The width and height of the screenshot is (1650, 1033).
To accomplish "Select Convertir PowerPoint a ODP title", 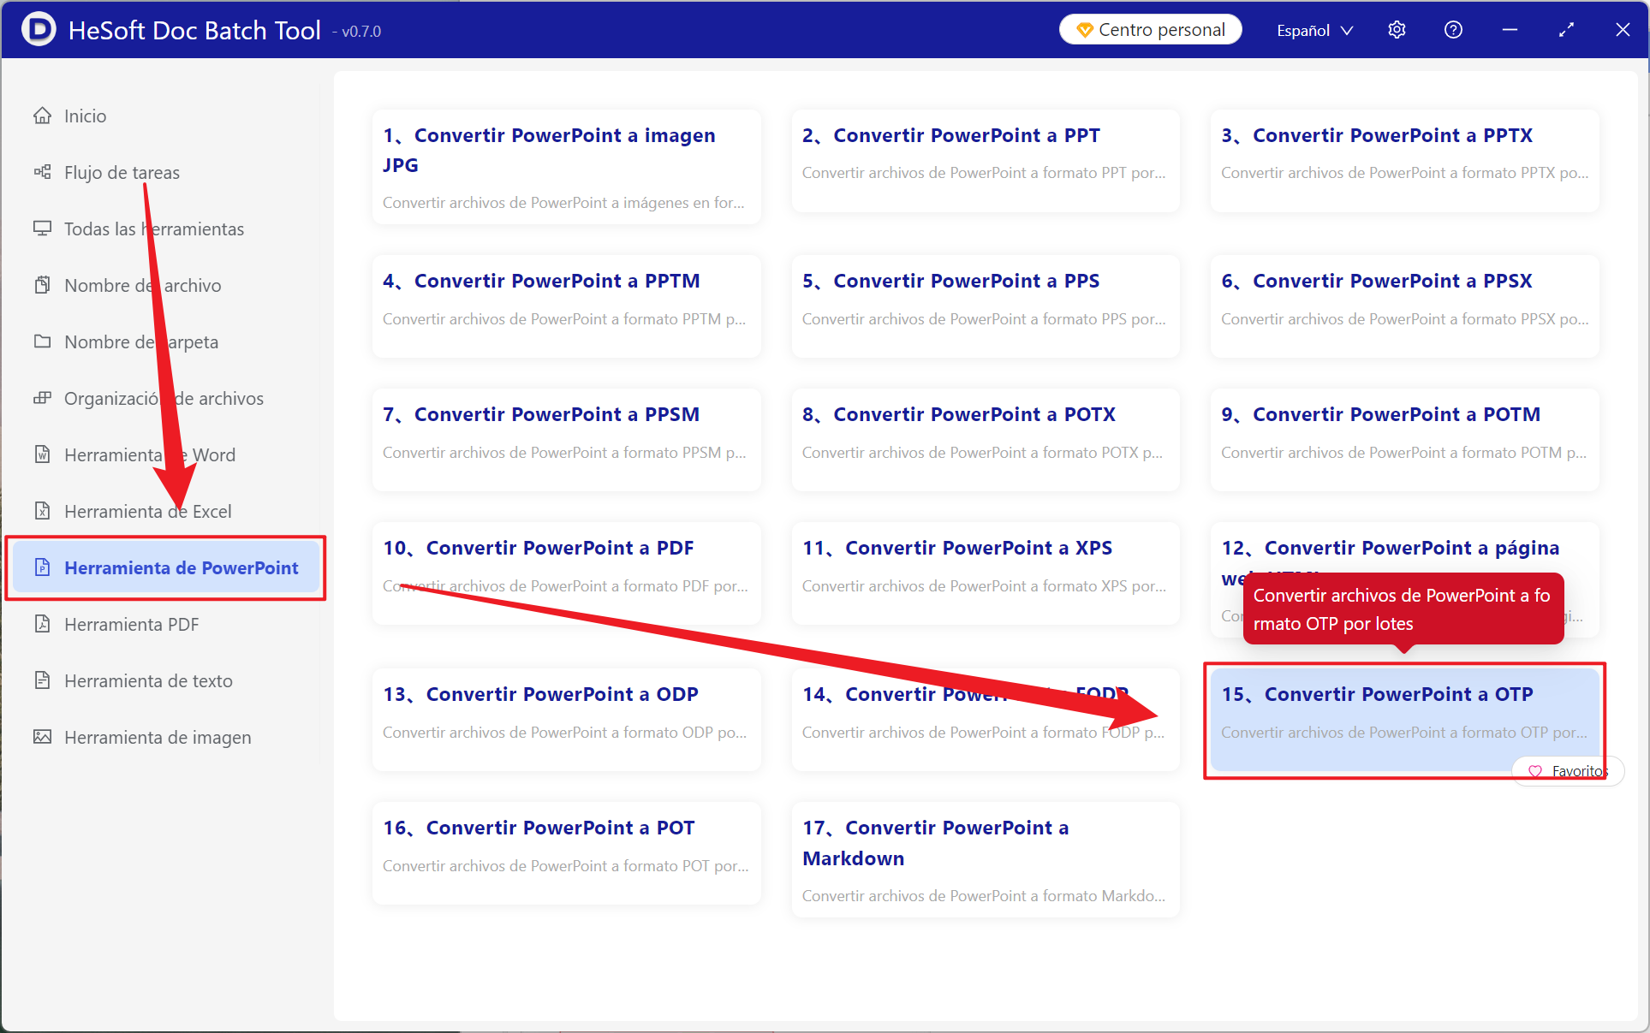I will [540, 694].
